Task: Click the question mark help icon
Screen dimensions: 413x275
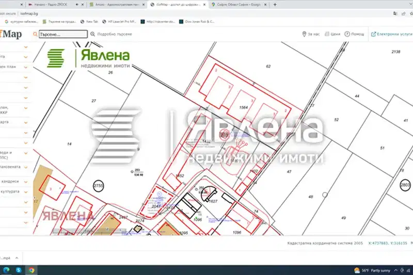Action: click(347, 34)
